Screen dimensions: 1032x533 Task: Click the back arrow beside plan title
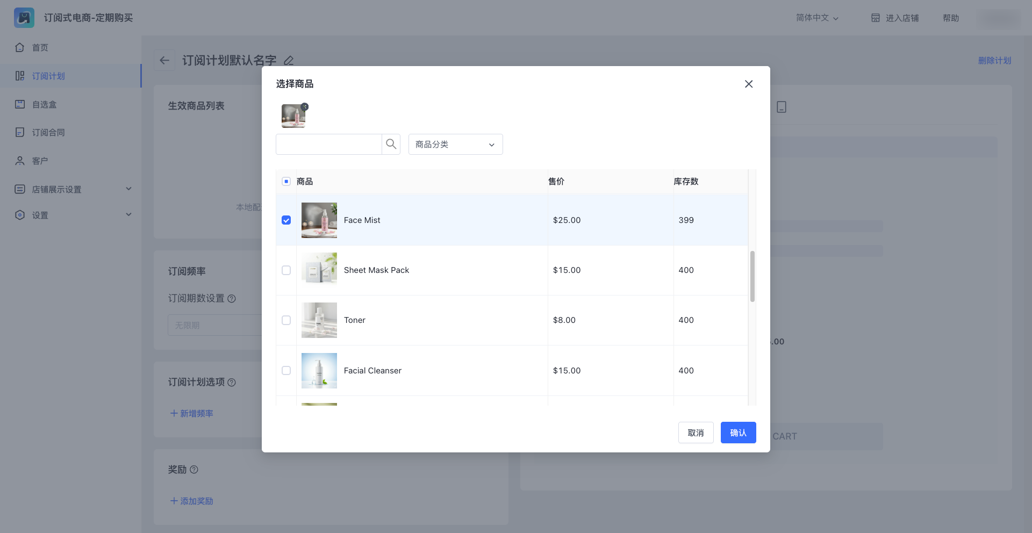pos(164,60)
